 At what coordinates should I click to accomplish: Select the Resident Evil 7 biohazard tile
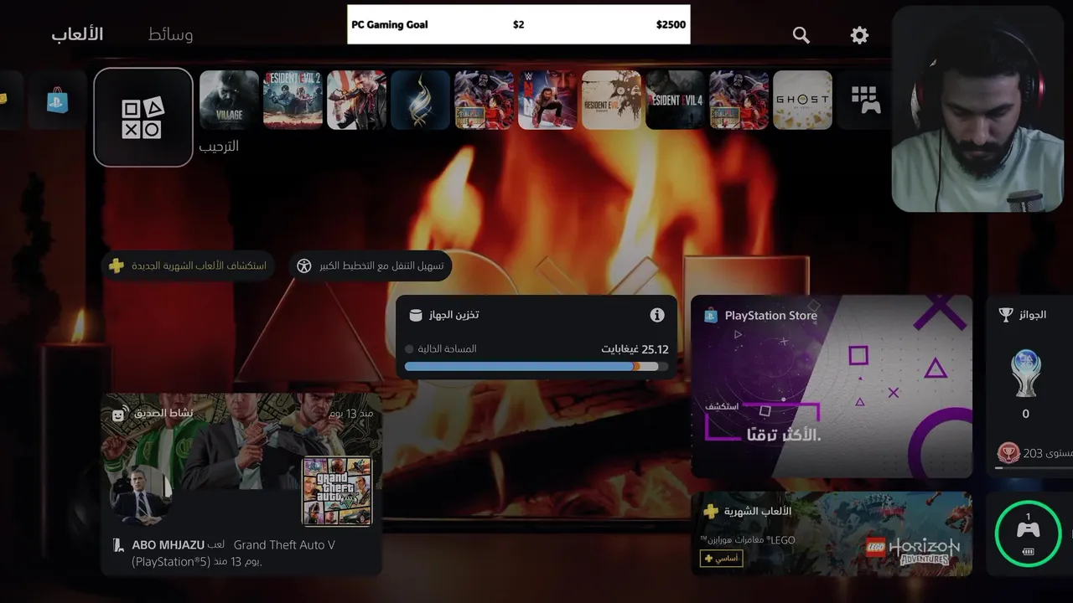point(611,100)
